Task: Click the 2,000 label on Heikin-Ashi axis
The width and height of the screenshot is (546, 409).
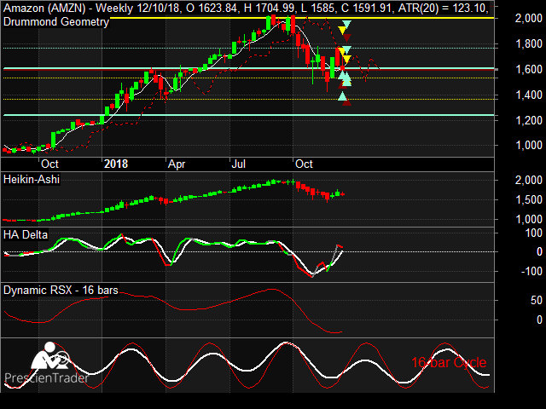Action: [528, 180]
